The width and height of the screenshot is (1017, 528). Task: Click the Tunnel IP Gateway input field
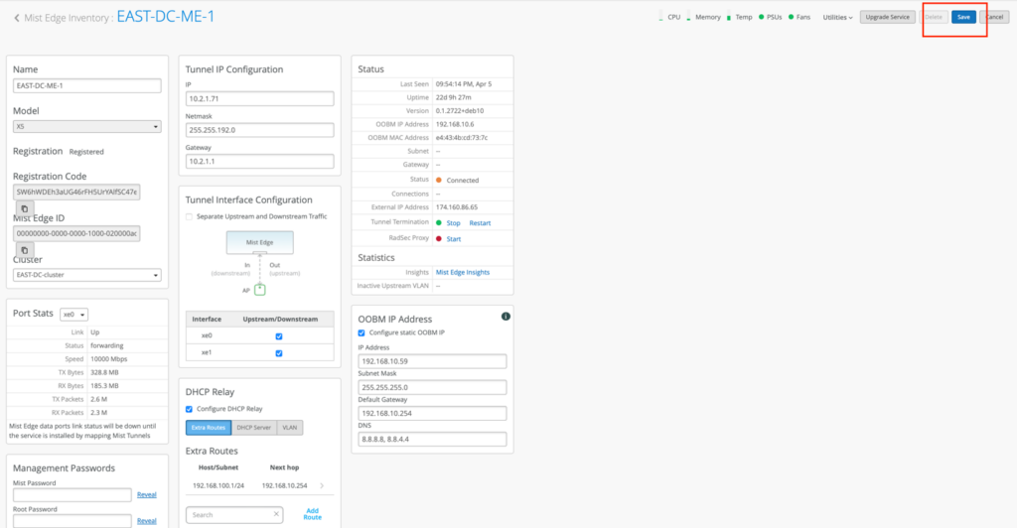(x=259, y=162)
